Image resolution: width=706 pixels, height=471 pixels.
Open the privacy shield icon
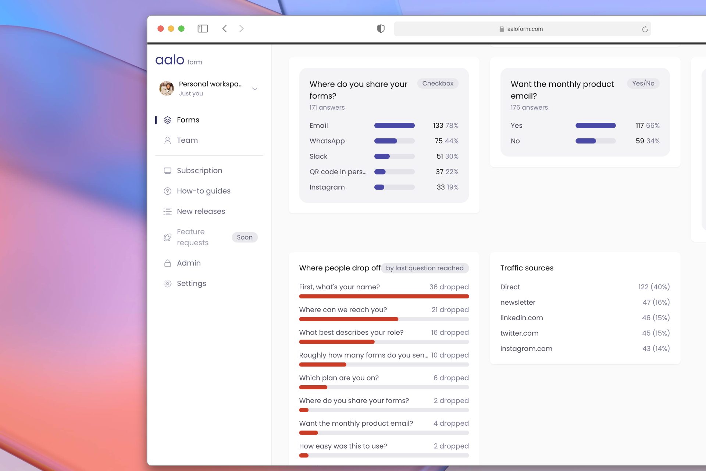pos(381,29)
